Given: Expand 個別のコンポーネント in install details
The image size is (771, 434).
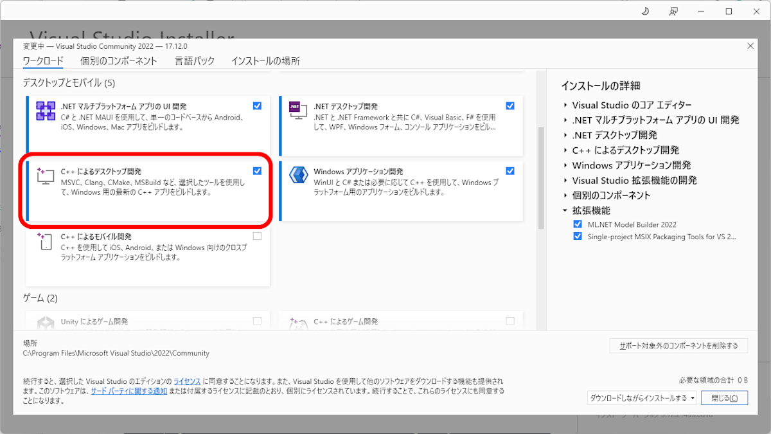Looking at the screenshot, I should (565, 195).
